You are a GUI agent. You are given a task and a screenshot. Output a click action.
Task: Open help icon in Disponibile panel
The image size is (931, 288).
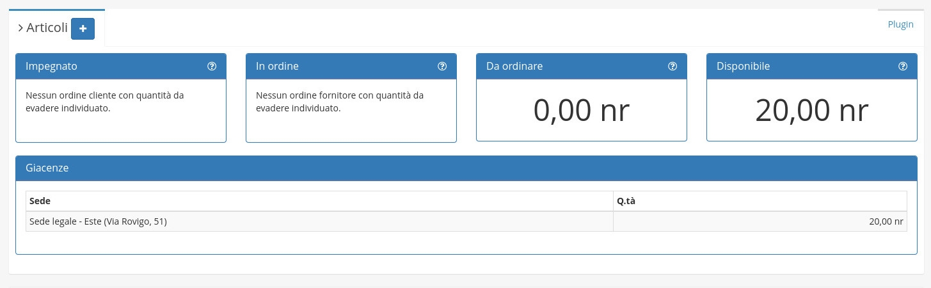click(903, 66)
